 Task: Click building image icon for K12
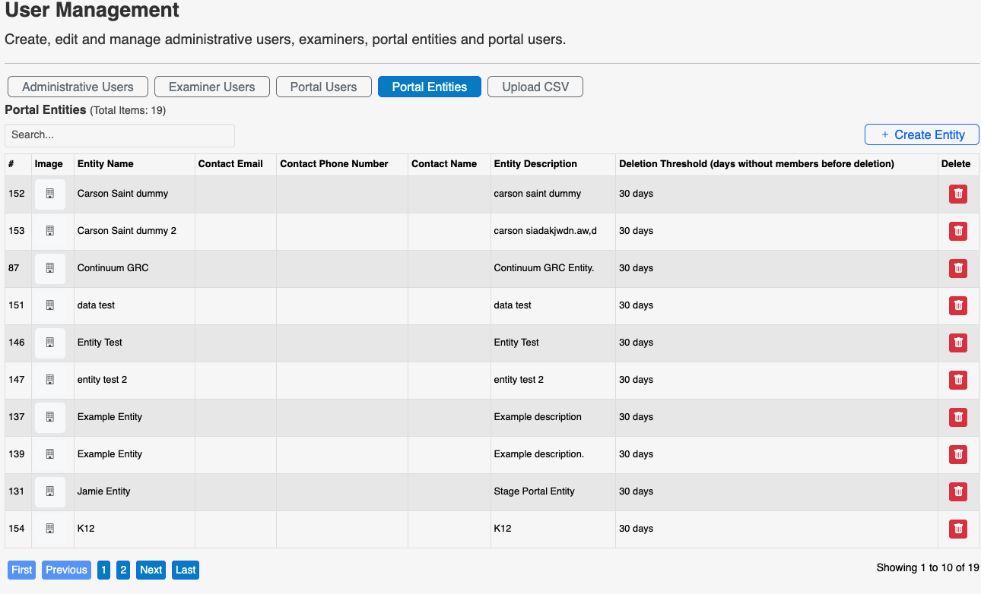50,529
